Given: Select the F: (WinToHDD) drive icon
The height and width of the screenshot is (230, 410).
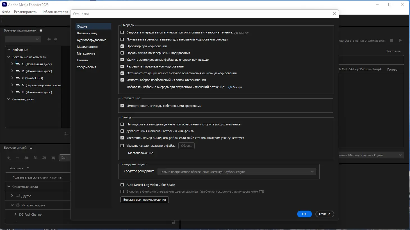Looking at the screenshot, I should (18, 78).
